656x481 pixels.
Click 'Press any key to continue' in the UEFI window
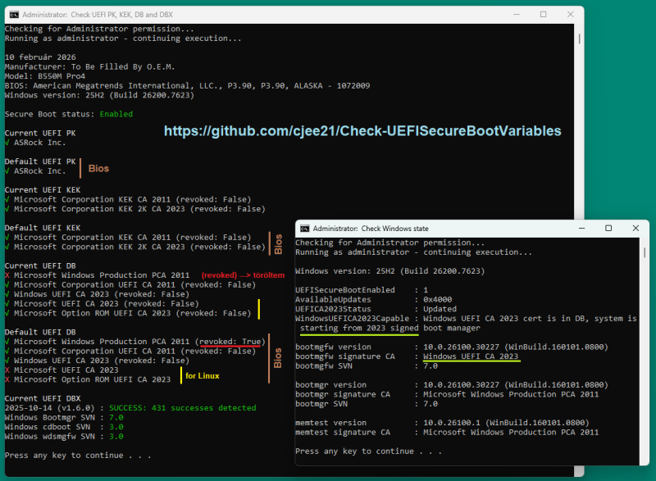[78, 456]
